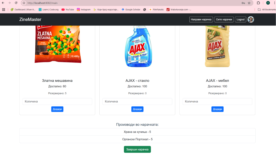Finish order with Заврши нарачка button
This screenshot has height=157, width=276.
click(137, 149)
